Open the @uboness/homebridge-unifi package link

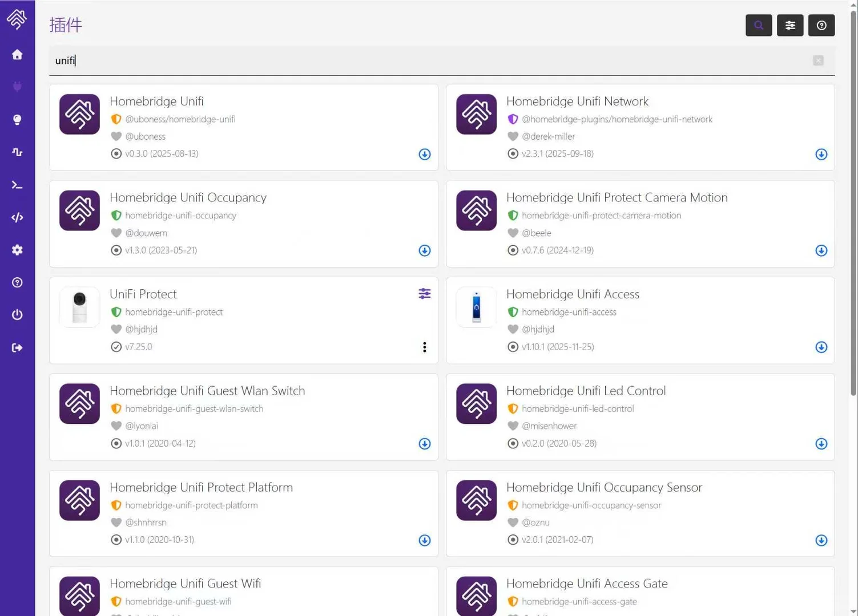180,119
